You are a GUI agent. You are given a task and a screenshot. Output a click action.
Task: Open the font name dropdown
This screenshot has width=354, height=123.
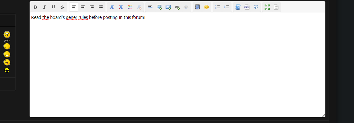coord(112,7)
